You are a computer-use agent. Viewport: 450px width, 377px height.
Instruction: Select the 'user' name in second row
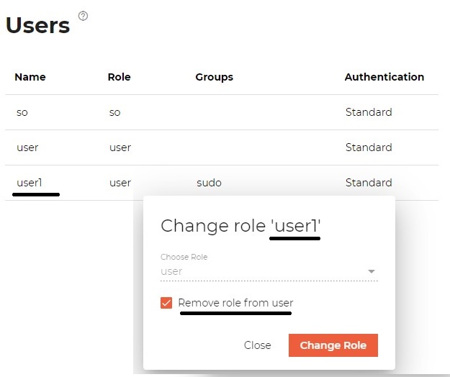[x=27, y=147]
